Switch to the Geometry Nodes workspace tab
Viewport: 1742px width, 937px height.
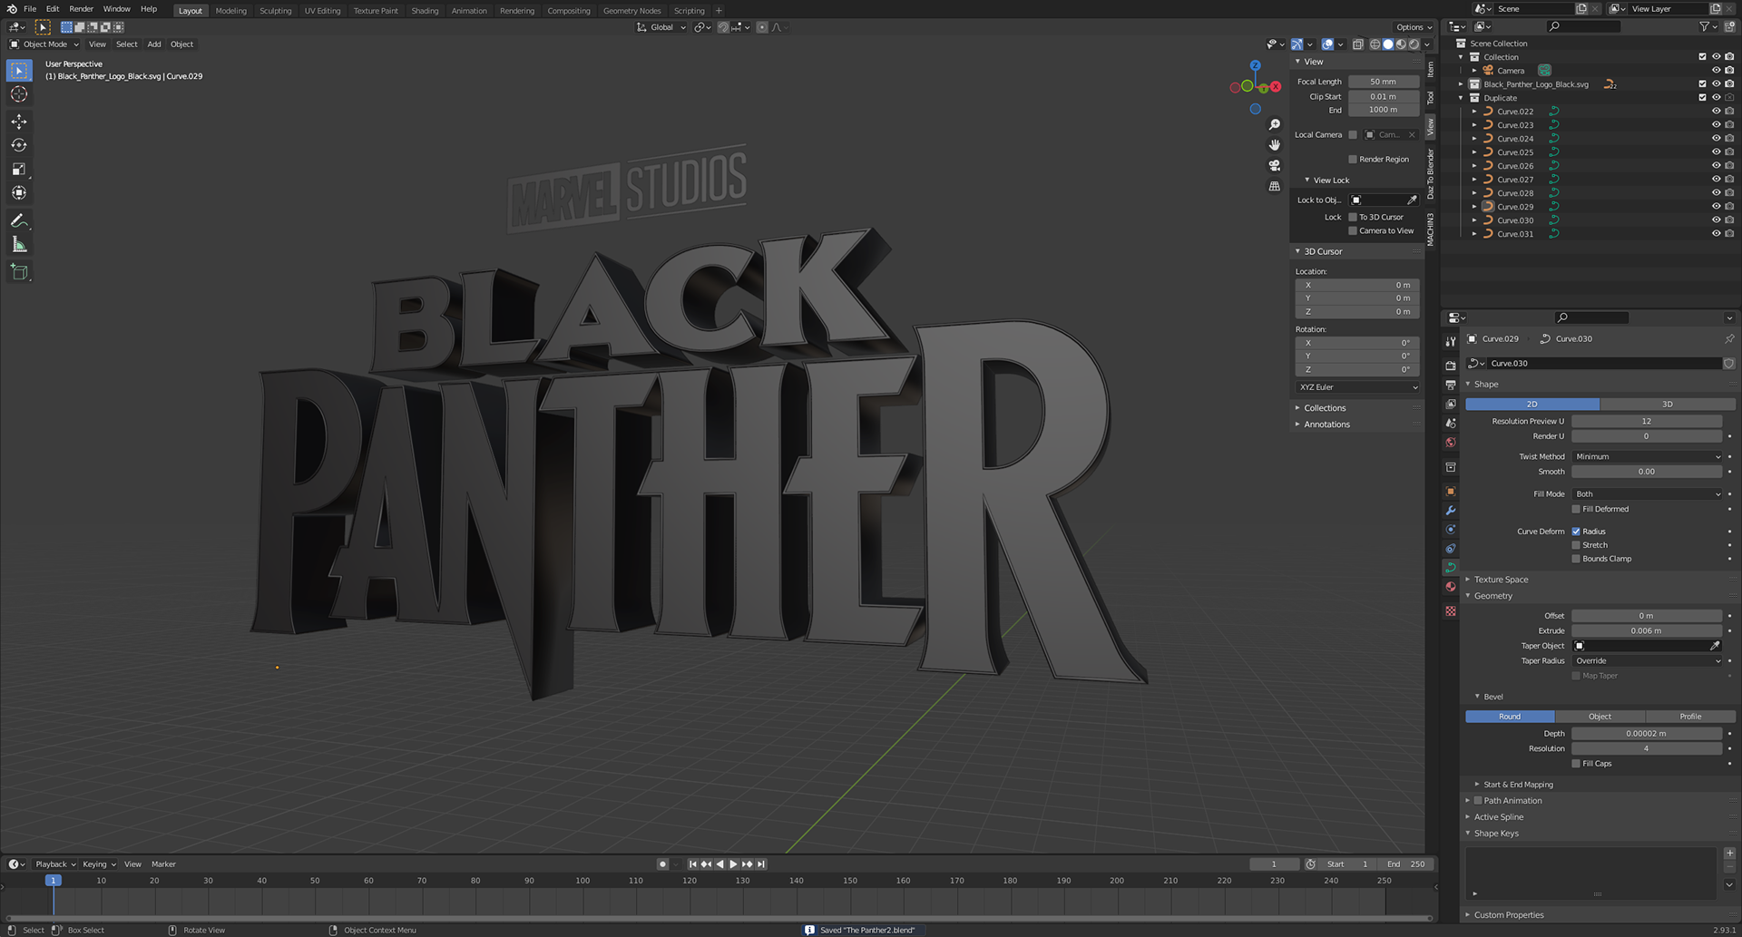coord(631,11)
